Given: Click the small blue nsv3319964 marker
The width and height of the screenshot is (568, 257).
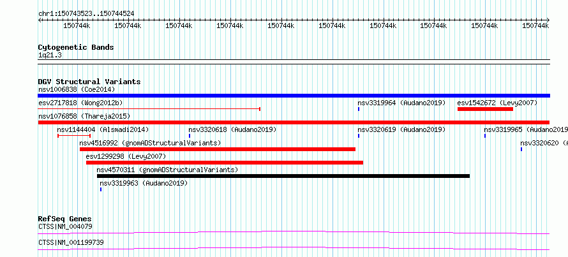Looking at the screenshot, I should click(359, 109).
